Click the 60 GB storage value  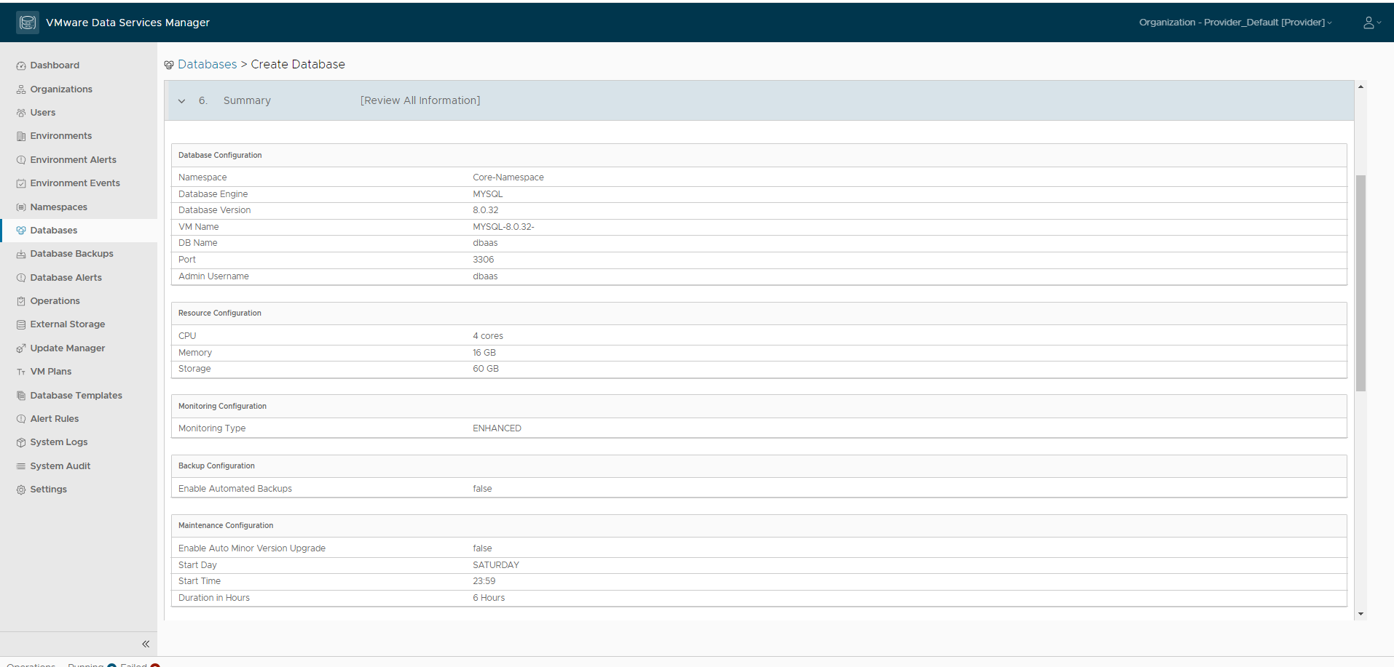(486, 369)
